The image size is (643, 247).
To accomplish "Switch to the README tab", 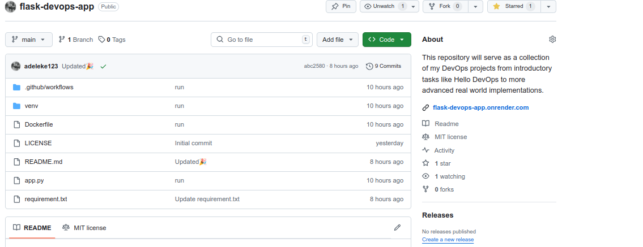I will coord(32,228).
